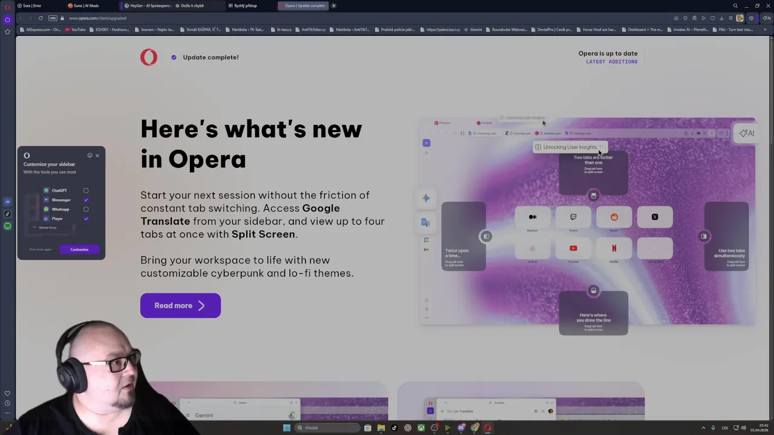Open the Speed Dial home icon in sidebar
Image resolution: width=774 pixels, height=435 pixels.
[x=7, y=19]
